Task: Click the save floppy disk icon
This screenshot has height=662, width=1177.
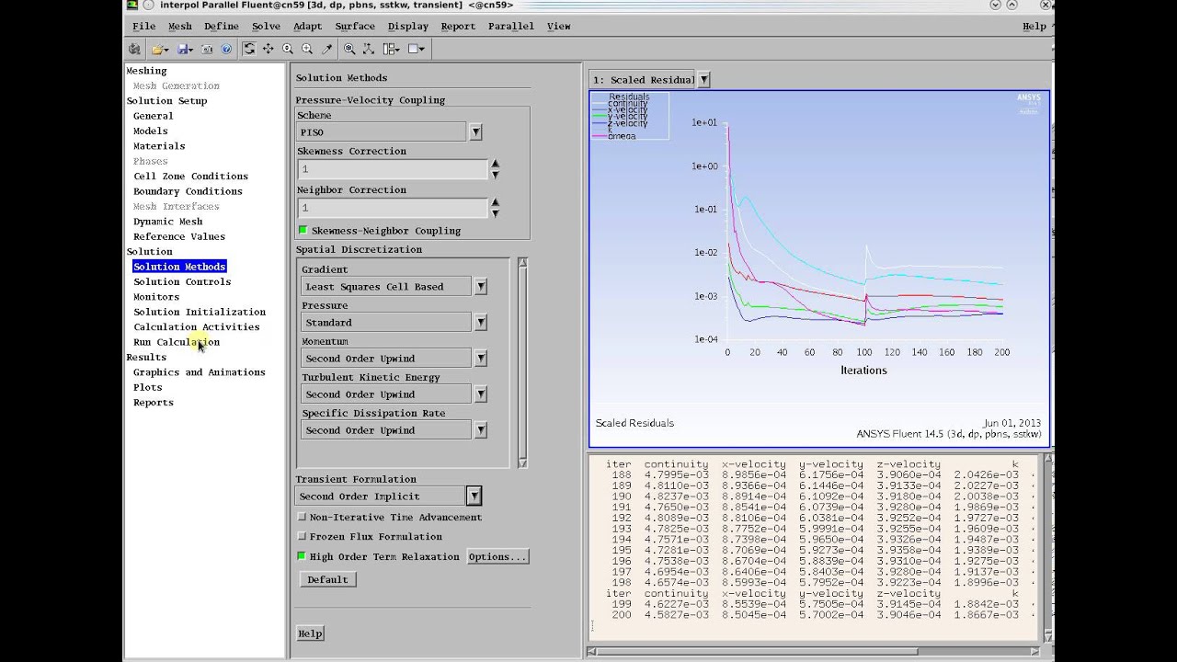Action: click(185, 49)
